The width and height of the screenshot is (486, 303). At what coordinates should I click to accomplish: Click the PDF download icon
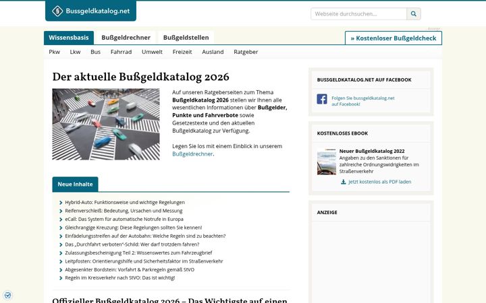coord(343,182)
